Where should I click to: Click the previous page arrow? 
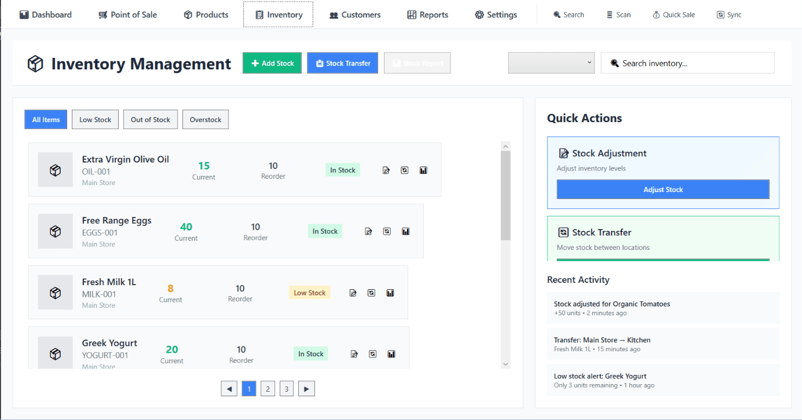coord(229,389)
